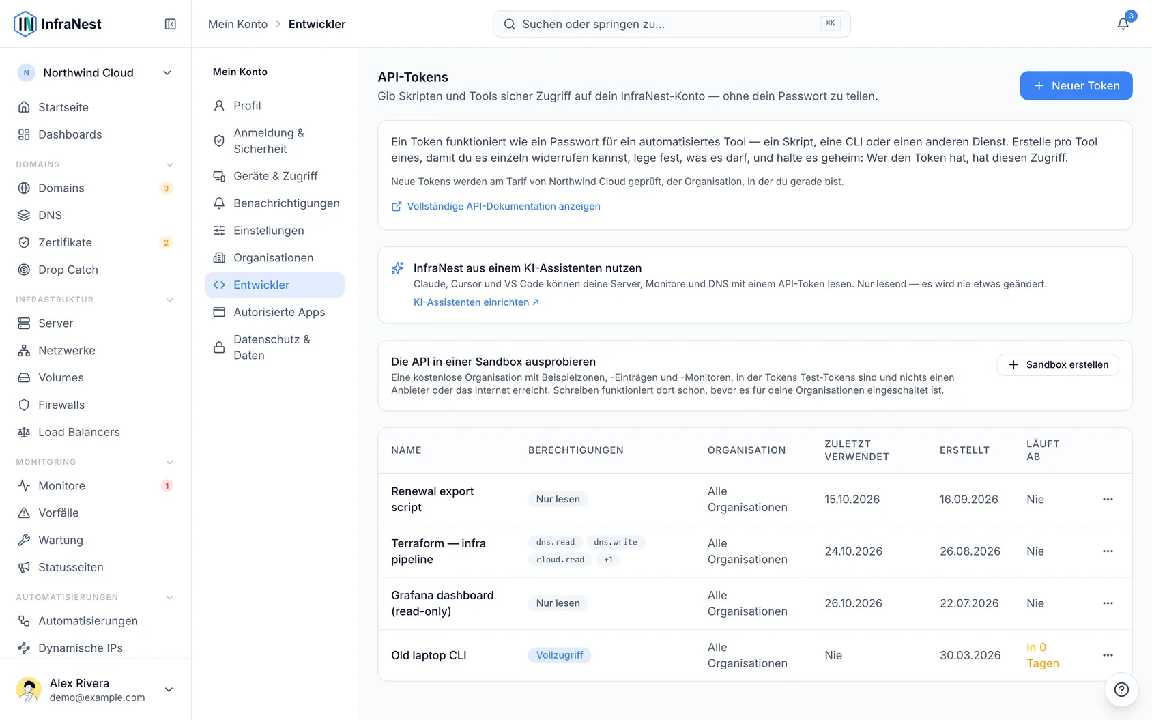Collapse the MONITORING section

pos(169,462)
